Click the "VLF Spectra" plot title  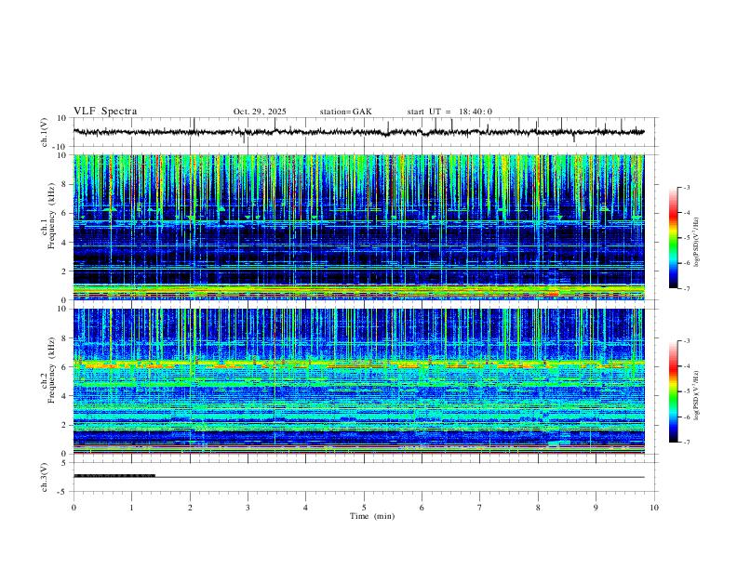point(105,112)
